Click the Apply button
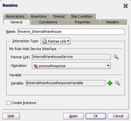Screen dimensions: 131x121 tap(74, 116)
